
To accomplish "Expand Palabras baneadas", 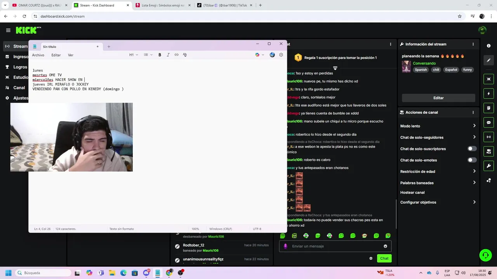I will (x=438, y=183).
